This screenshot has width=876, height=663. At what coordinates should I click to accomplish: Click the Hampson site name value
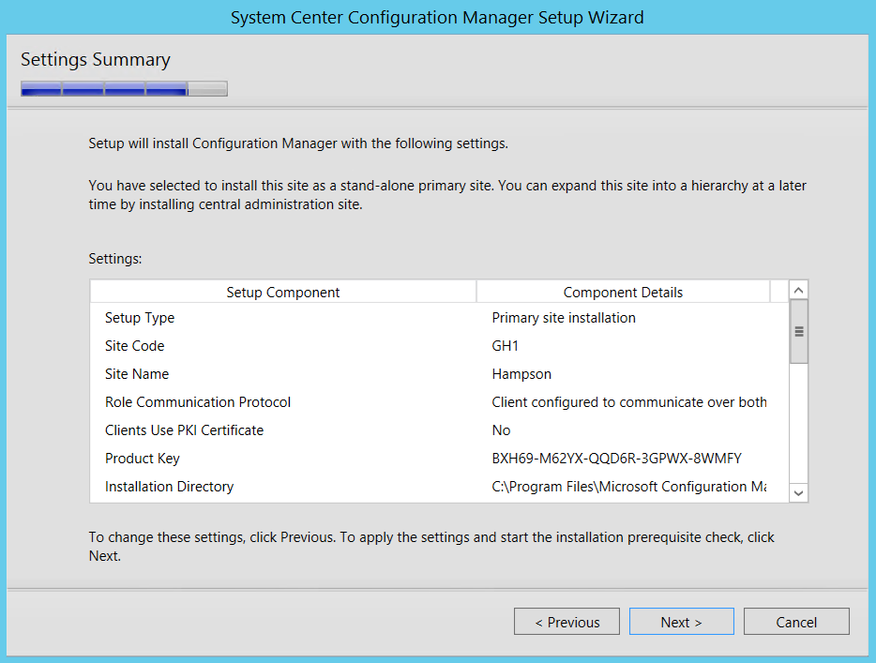pos(521,374)
